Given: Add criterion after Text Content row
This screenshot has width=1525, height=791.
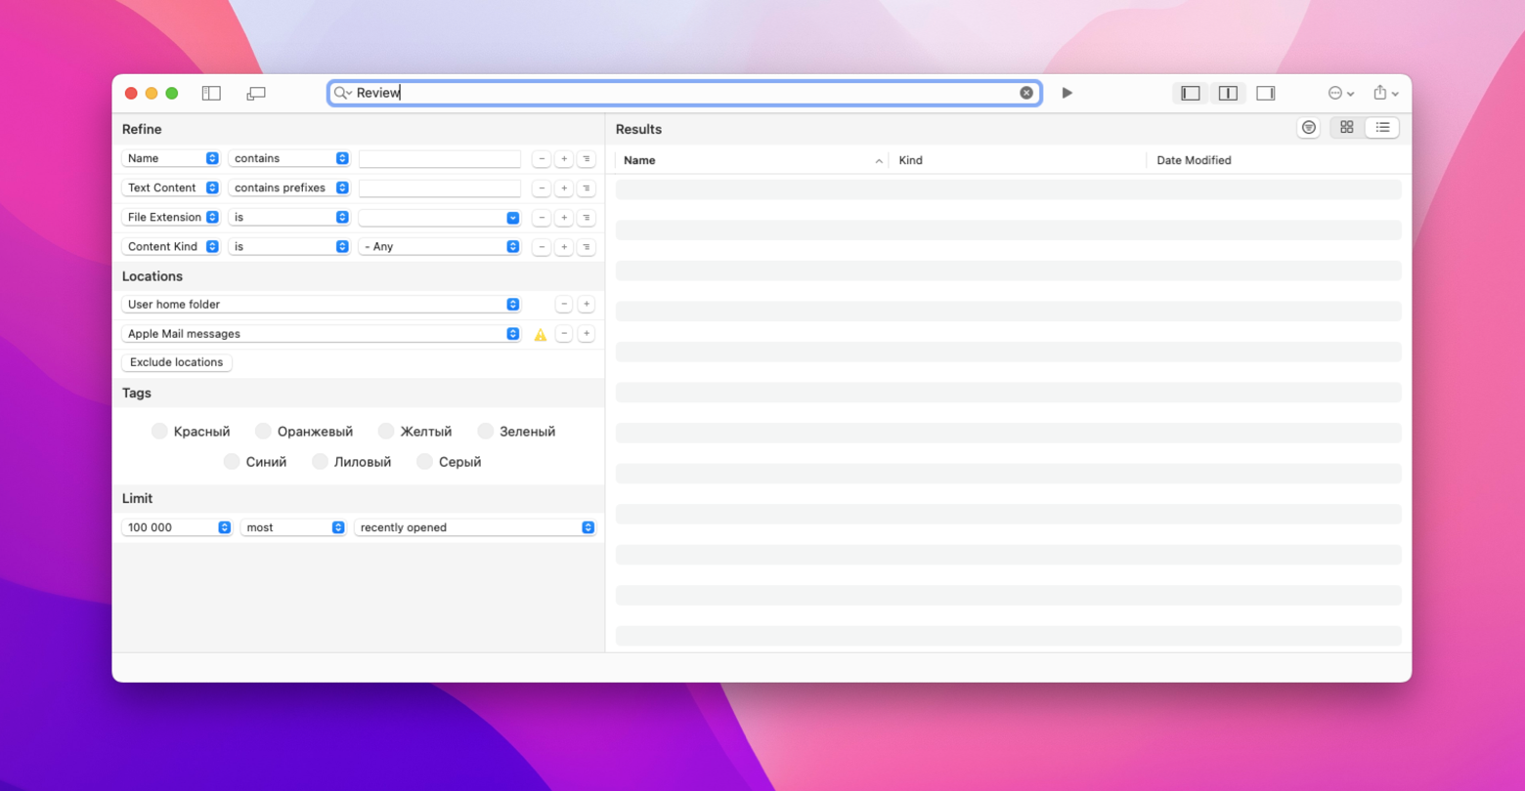Looking at the screenshot, I should (x=564, y=187).
